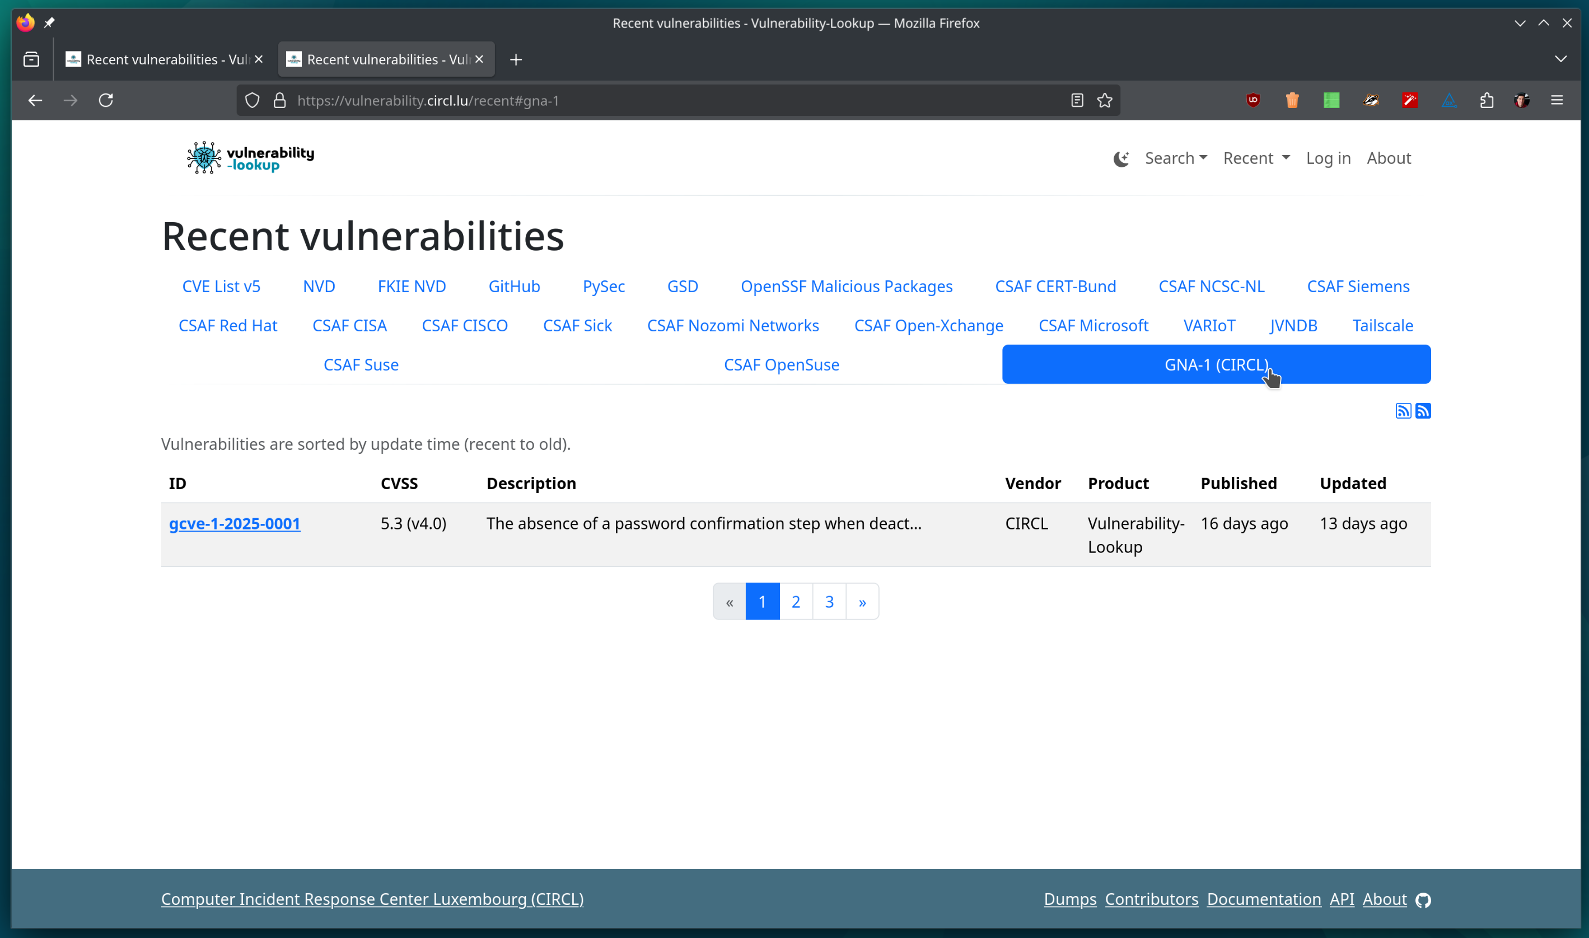The image size is (1589, 938).
Task: Open the list all tabs chevron
Action: pyautogui.click(x=1560, y=59)
